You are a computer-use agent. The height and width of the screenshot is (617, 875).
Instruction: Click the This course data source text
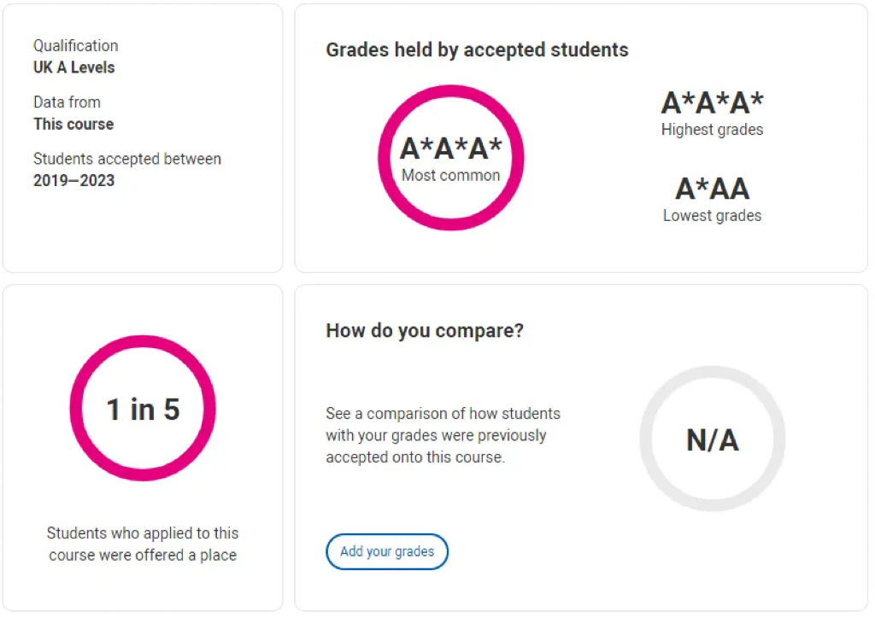73,124
